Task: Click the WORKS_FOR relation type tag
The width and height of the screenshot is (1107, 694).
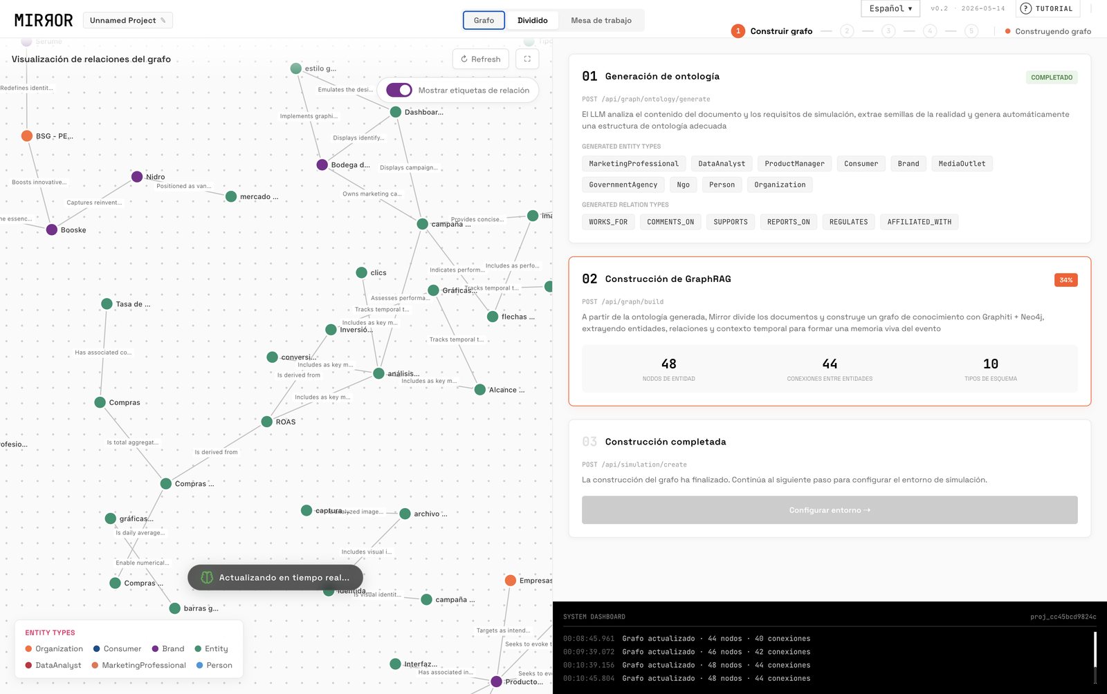Action: tap(608, 222)
